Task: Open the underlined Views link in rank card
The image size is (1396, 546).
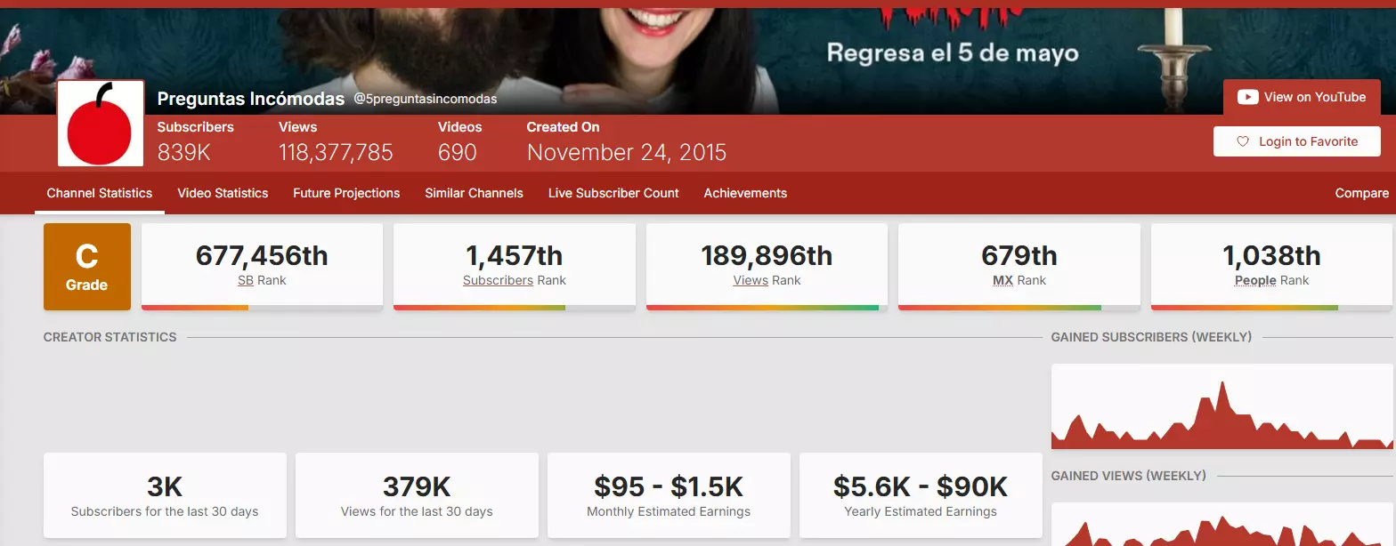Action: click(751, 280)
